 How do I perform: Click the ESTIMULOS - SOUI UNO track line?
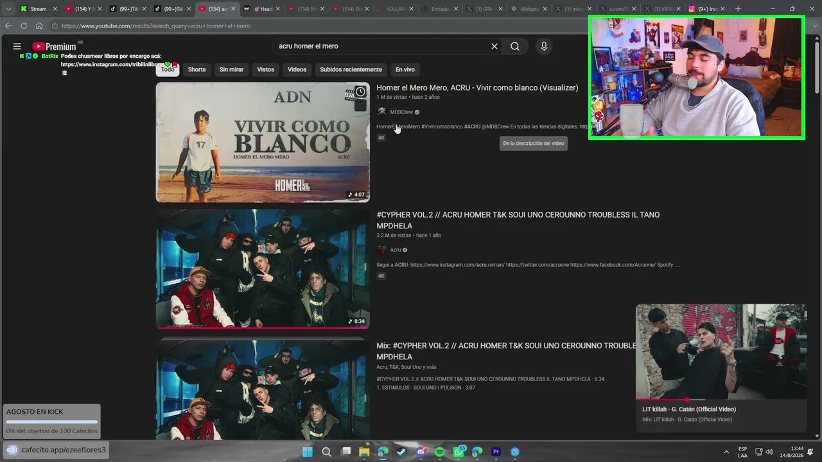click(424, 388)
